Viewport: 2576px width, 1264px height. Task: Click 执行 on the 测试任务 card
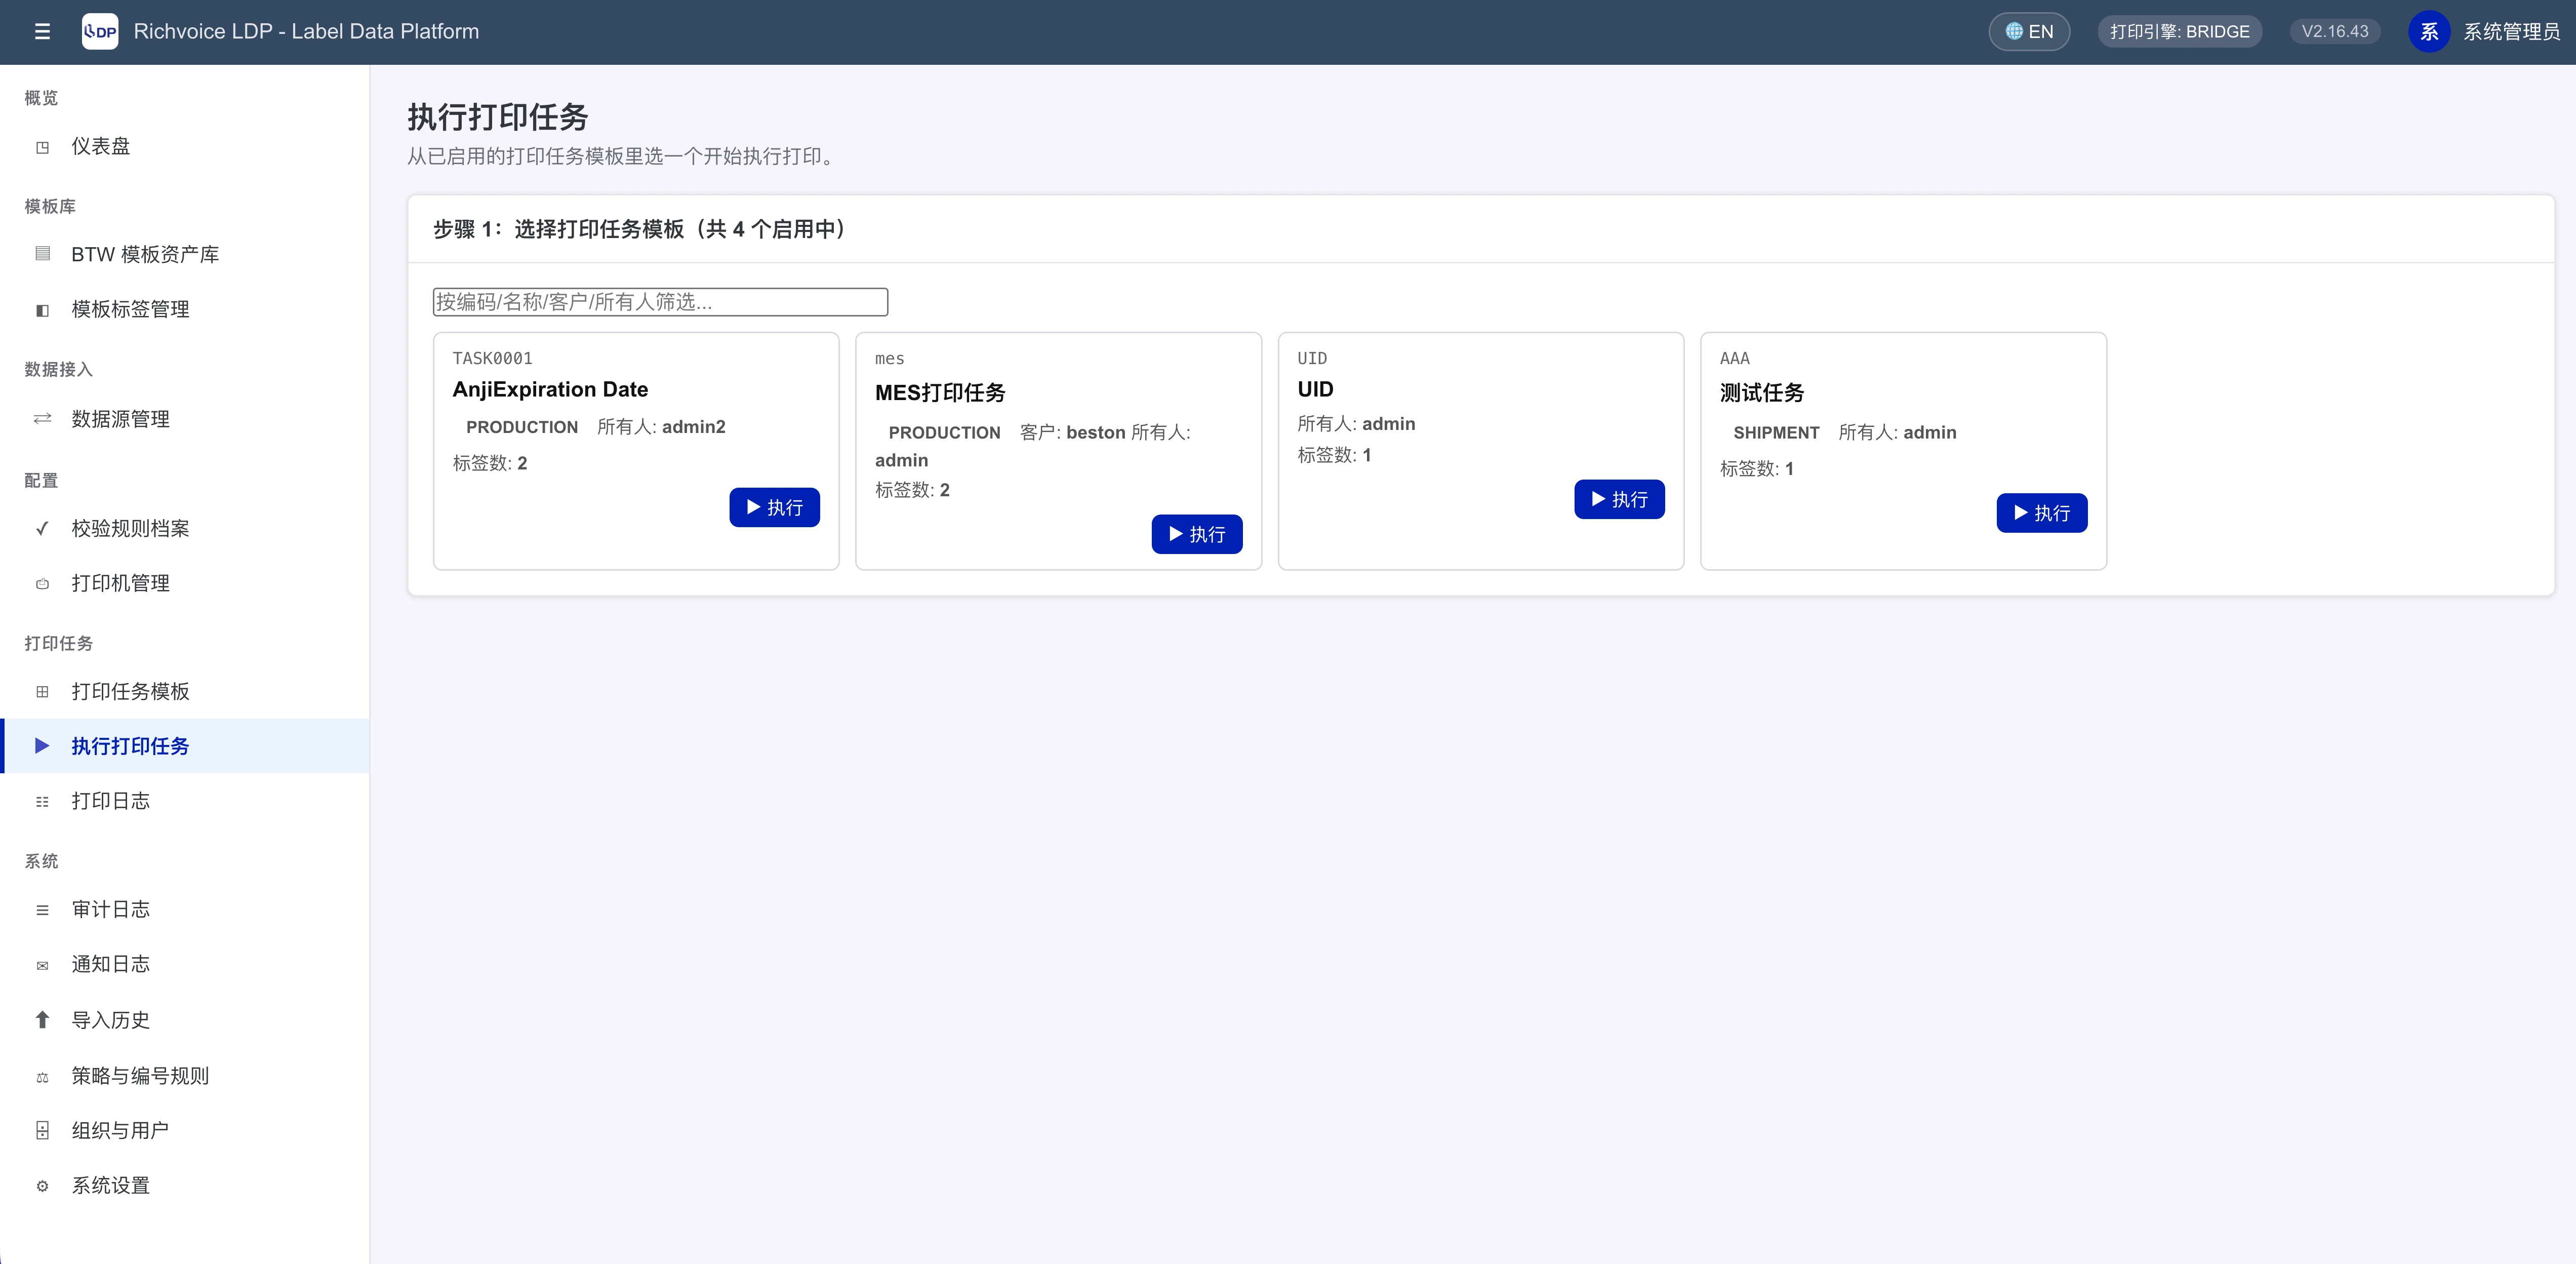pos(2041,514)
